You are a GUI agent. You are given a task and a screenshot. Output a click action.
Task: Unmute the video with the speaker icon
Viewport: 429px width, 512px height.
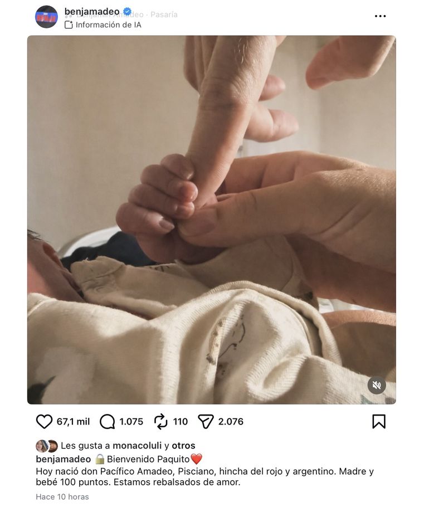pyautogui.click(x=377, y=386)
